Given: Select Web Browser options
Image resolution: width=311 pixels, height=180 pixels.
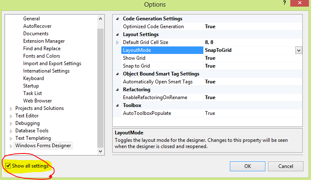Looking at the screenshot, I should [38, 101].
